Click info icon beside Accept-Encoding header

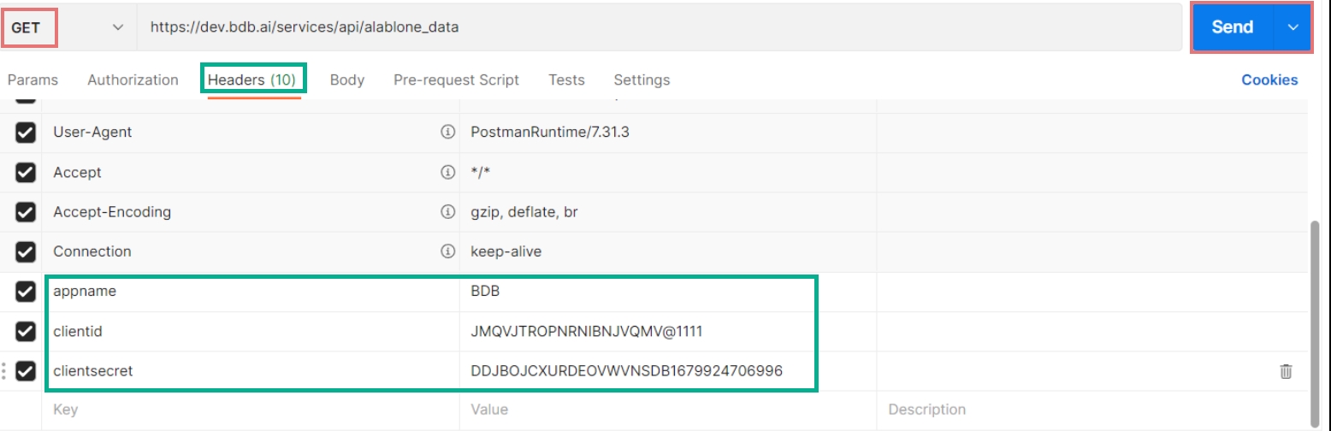pyautogui.click(x=447, y=211)
